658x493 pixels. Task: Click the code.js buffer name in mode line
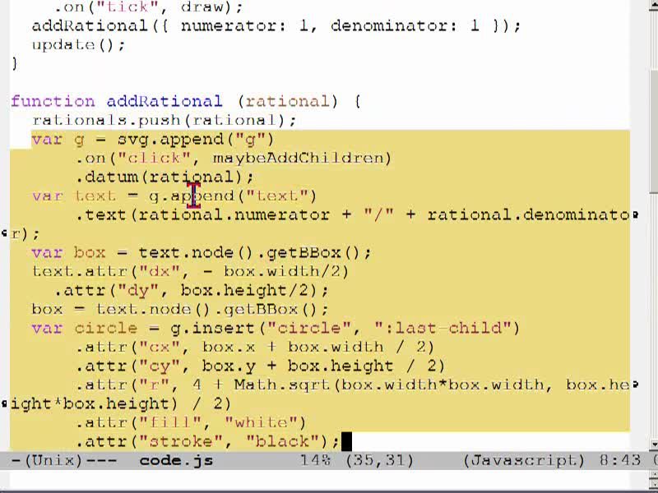tap(176, 460)
